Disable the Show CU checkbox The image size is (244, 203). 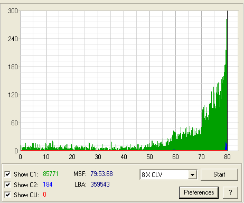pos(7,195)
